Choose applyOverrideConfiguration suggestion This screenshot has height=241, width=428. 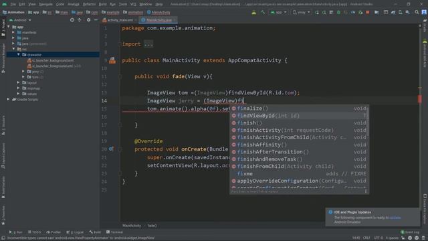coord(299,181)
